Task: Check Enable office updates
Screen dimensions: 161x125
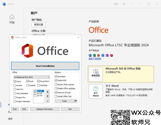Action: (x=56, y=89)
